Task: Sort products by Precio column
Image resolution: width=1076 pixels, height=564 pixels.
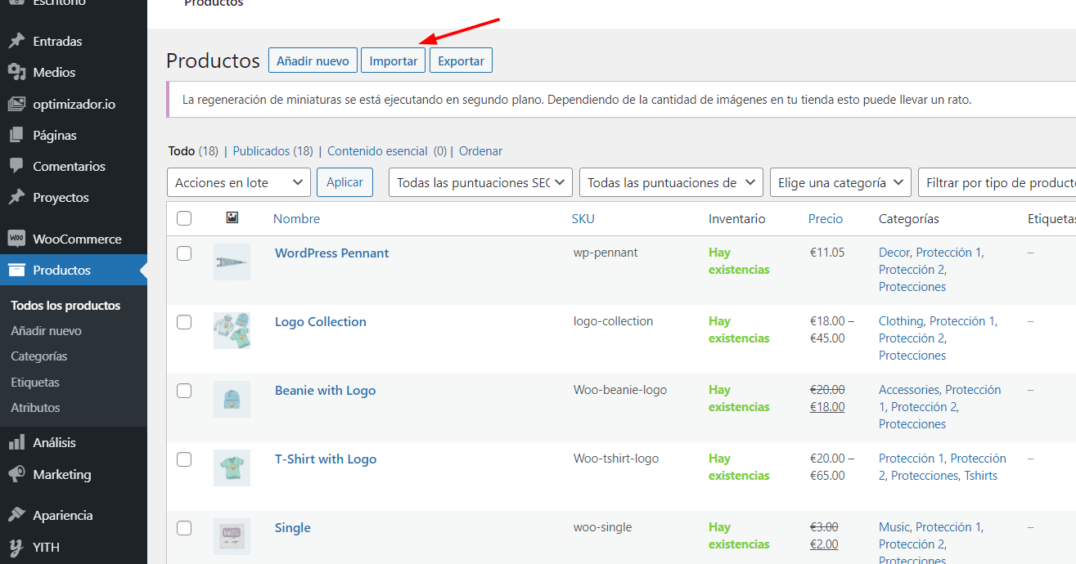Action: (826, 218)
